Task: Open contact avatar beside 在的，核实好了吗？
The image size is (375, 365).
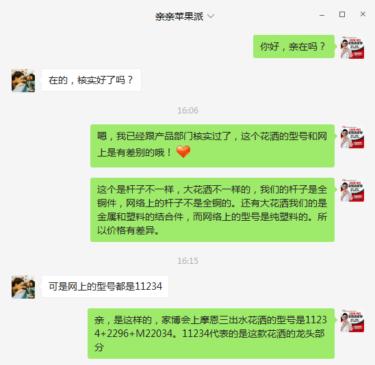Action: pyautogui.click(x=23, y=81)
